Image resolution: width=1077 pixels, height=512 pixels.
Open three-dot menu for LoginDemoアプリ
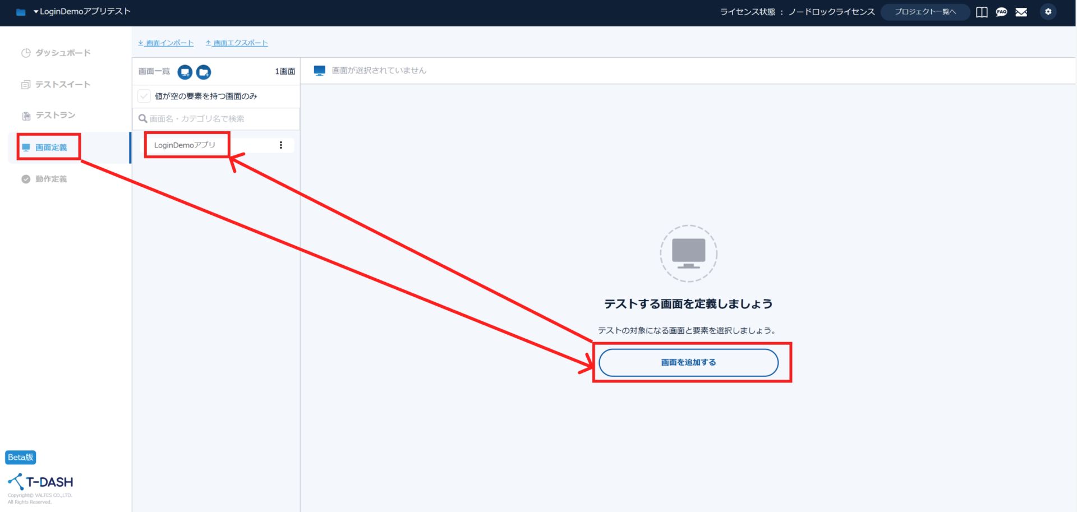coord(280,145)
